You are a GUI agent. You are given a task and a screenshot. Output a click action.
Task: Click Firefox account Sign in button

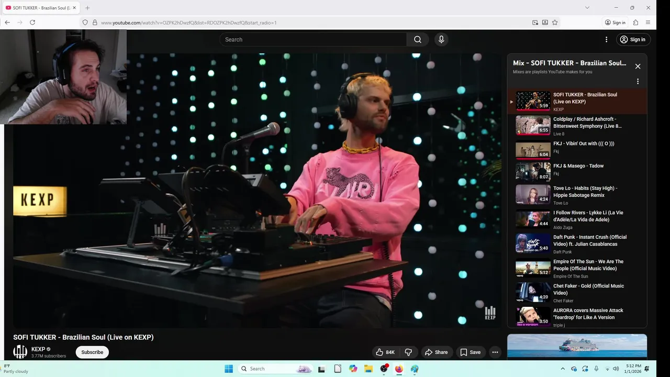[615, 23]
